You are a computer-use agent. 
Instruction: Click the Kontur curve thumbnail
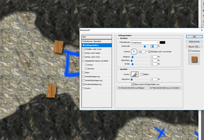coord(134,74)
